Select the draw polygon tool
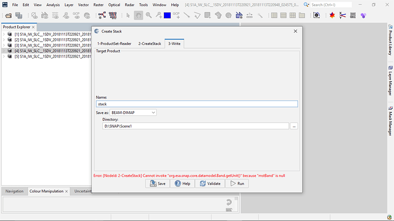Viewport: 394px width, 221px height. 218,15
